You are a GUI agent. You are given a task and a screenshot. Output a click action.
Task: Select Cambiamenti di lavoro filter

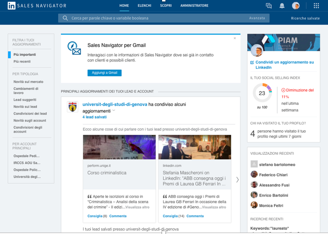[x=26, y=91]
